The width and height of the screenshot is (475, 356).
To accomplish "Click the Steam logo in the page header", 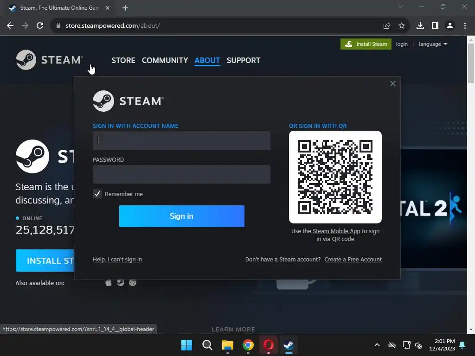I will [49, 60].
